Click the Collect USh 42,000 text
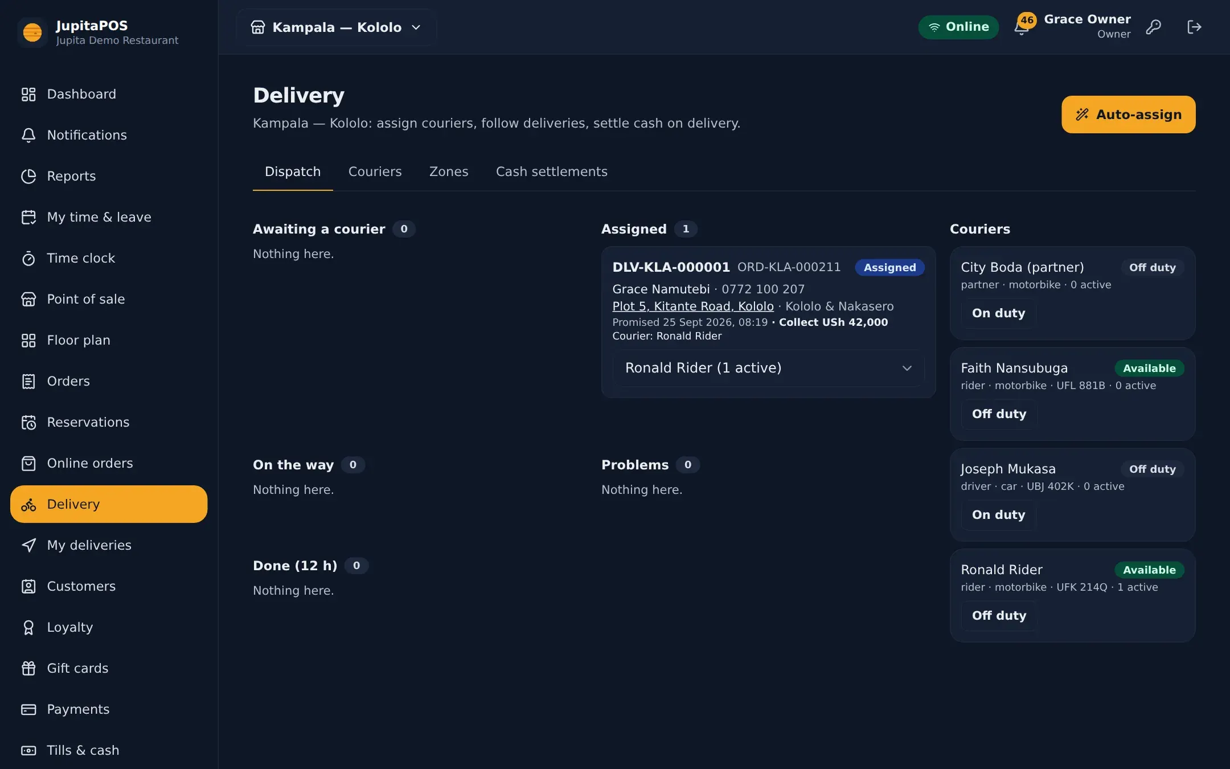The image size is (1230, 769). coord(833,322)
